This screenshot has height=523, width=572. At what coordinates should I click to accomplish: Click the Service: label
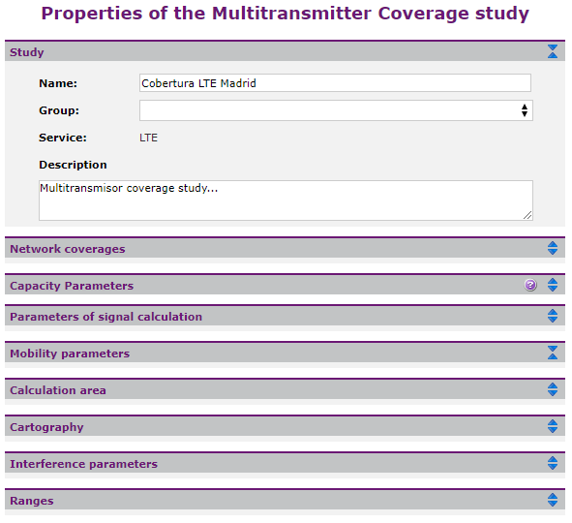coord(63,138)
